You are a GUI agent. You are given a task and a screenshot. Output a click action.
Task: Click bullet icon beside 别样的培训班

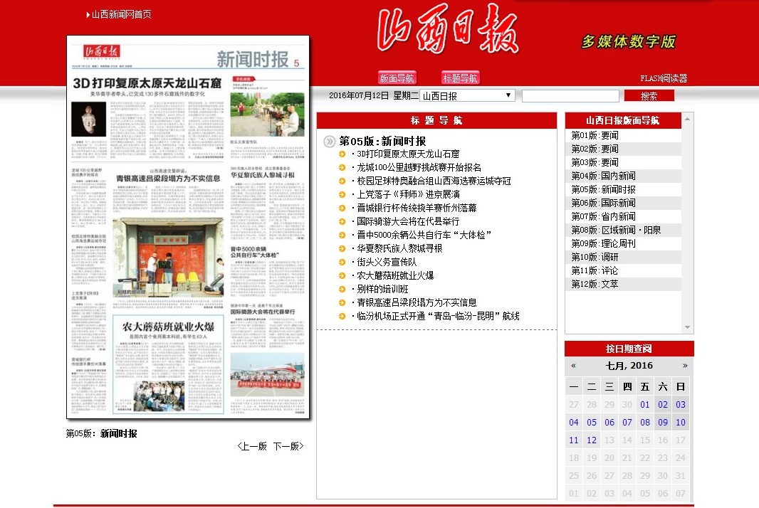pos(342,290)
